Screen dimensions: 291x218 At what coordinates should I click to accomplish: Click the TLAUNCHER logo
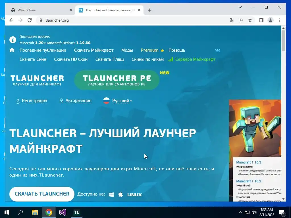[37, 80]
